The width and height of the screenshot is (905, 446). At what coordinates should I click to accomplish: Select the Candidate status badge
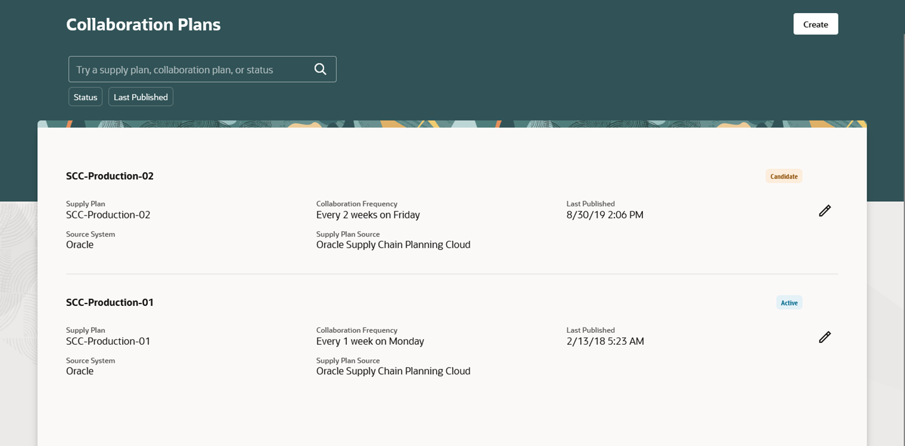[x=784, y=175]
